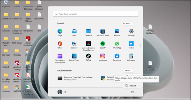Choose Restart from the power menu
The image size is (191, 100).
point(132,86)
